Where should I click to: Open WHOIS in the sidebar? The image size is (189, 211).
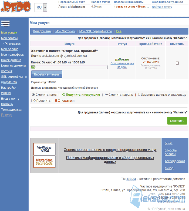click(6, 93)
